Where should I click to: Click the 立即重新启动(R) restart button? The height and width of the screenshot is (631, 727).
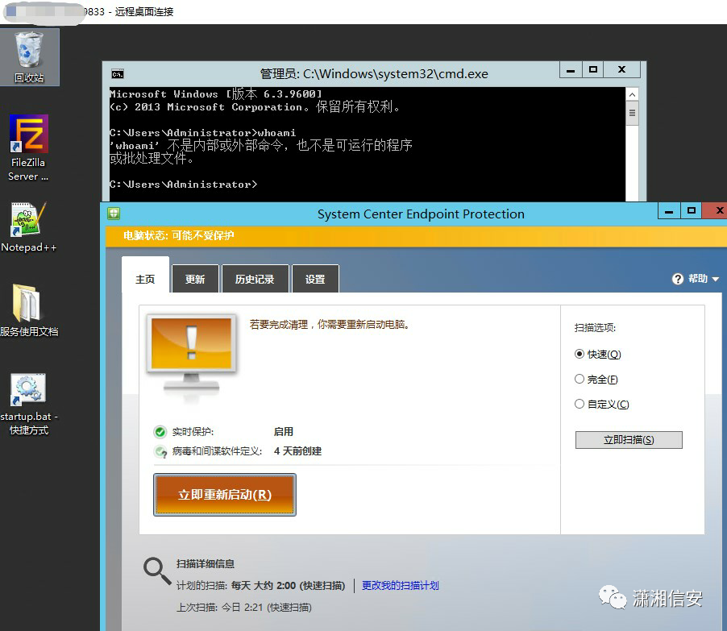(225, 495)
